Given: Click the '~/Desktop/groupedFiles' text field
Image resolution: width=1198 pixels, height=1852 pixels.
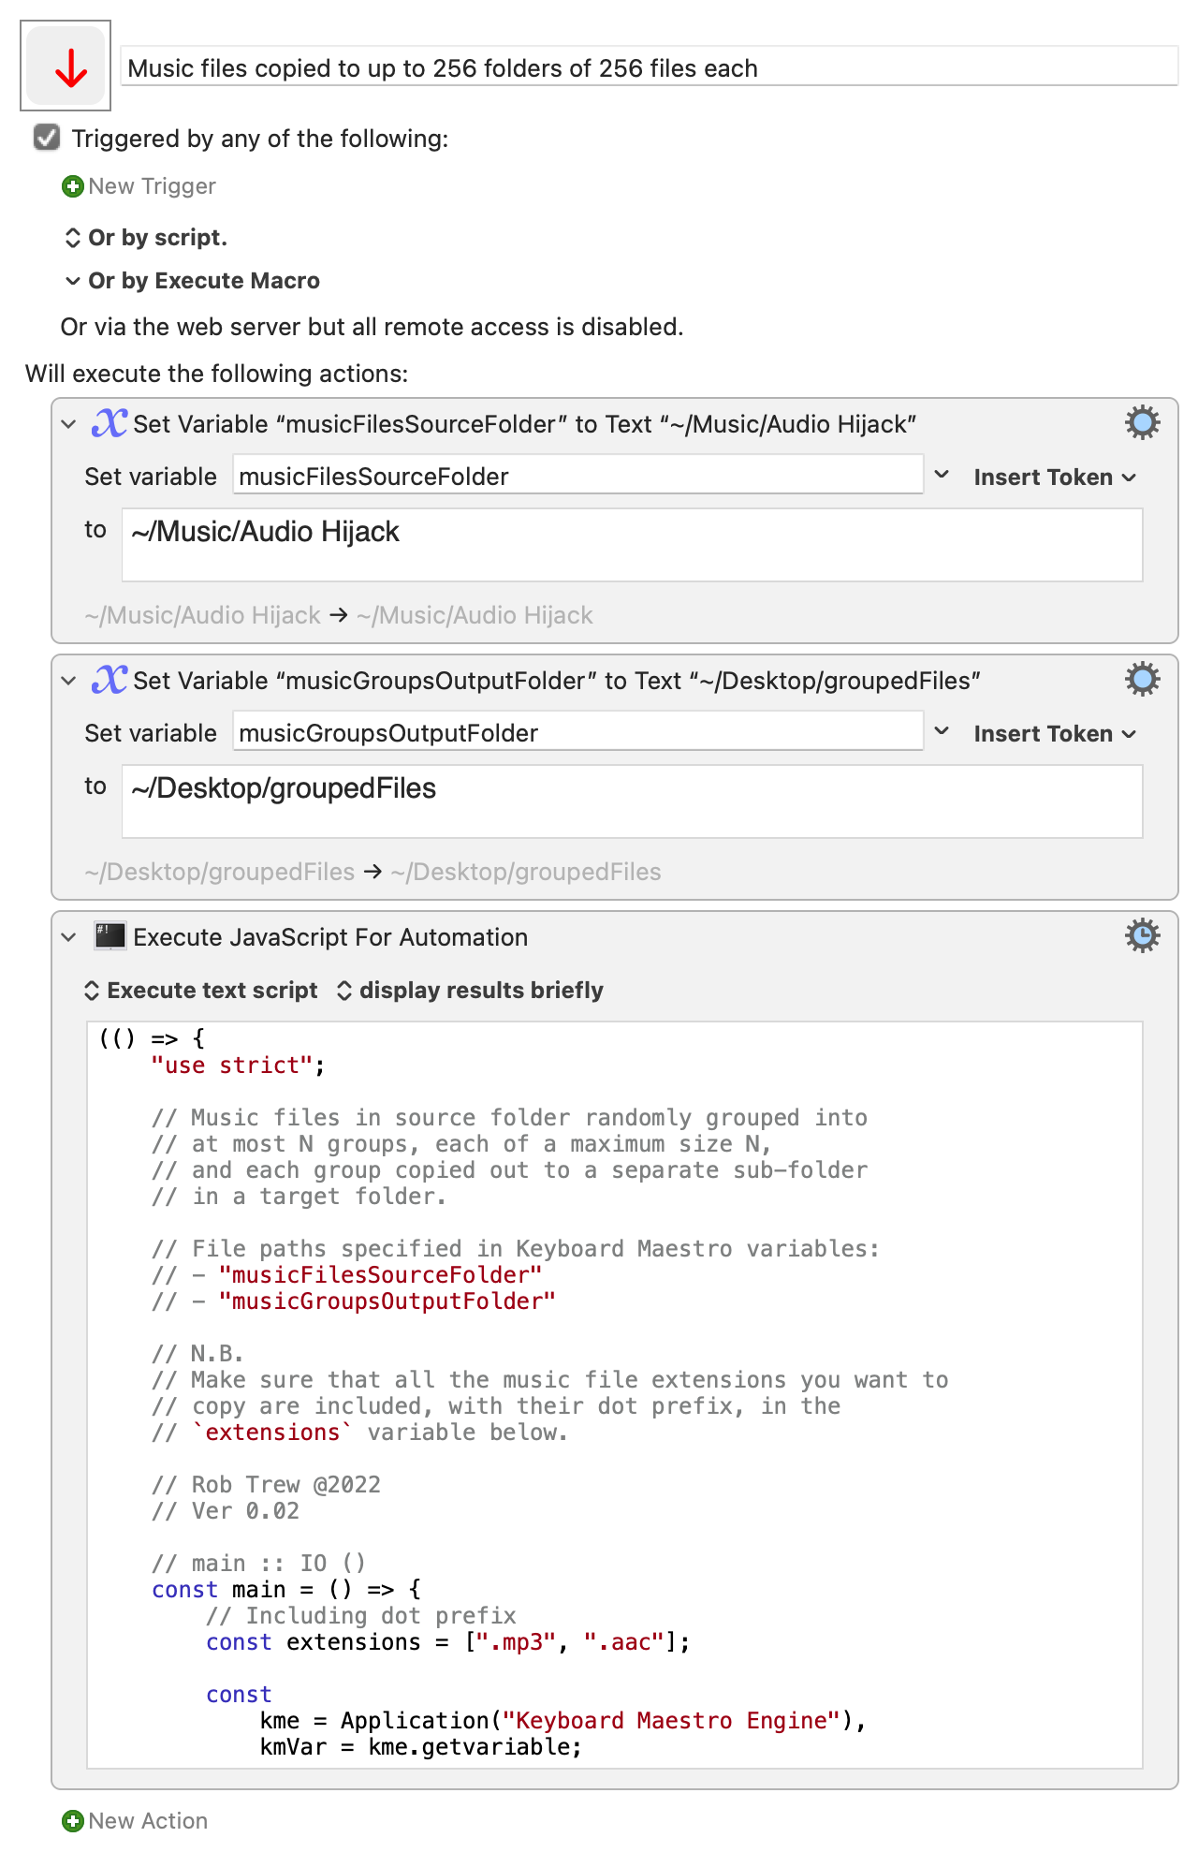Looking at the screenshot, I should [632, 801].
